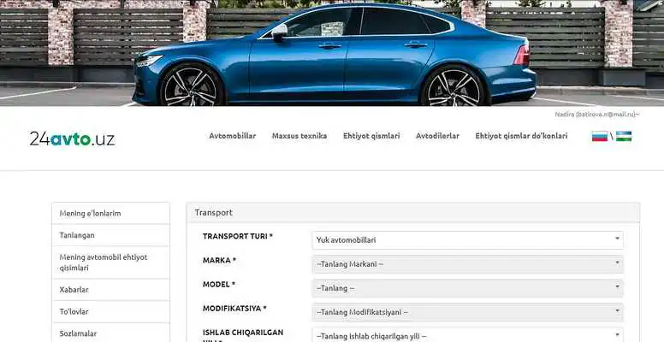Open the To'lovlar payments page
The image size is (664, 342).
click(x=110, y=312)
